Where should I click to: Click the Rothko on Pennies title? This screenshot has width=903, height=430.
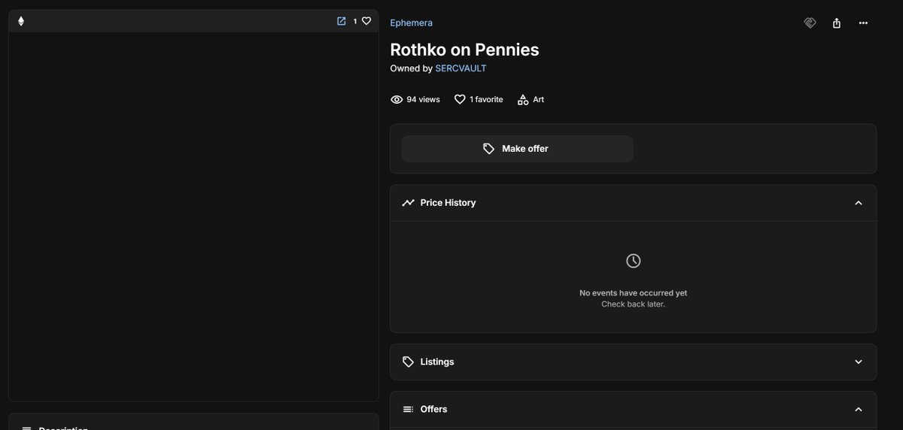[464, 50]
